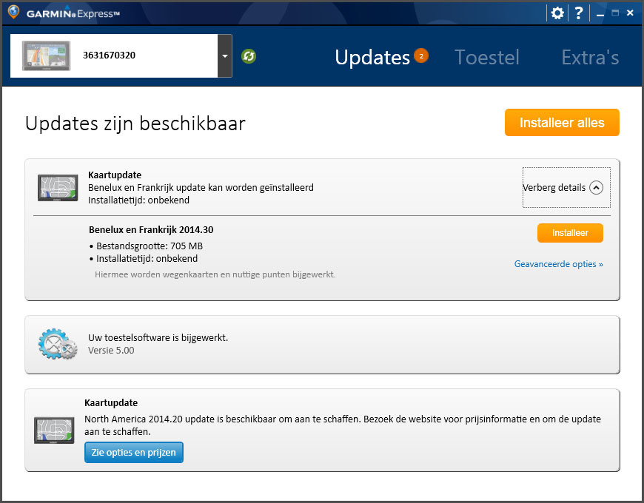Click the Installeer alles button
The width and height of the screenshot is (644, 503).
pyautogui.click(x=562, y=122)
